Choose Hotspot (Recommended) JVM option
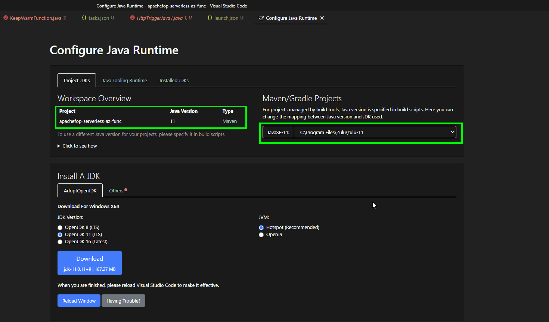Viewport: 549px width, 322px height. coord(261,227)
